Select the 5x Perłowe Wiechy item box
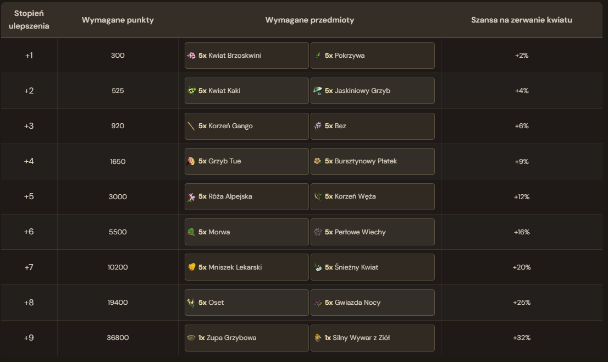This screenshot has height=362, width=608. (373, 232)
